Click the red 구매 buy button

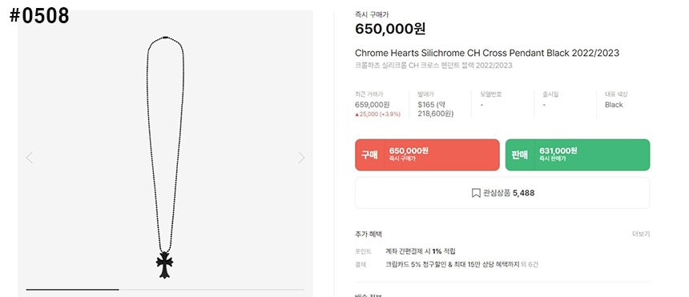point(427,155)
